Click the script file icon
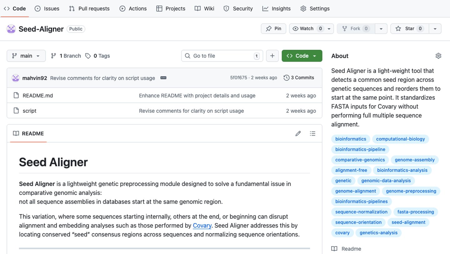450x254 pixels. coord(16,111)
